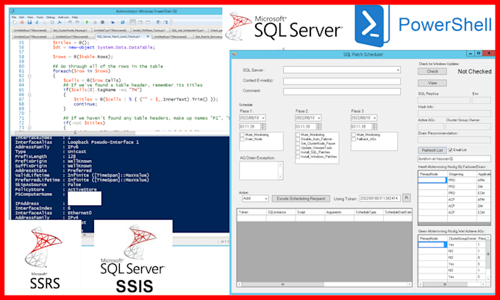Check Mute_Monitoring under Fase 2
Image resolution: width=500 pixels, height=300 pixels.
[x=298, y=135]
